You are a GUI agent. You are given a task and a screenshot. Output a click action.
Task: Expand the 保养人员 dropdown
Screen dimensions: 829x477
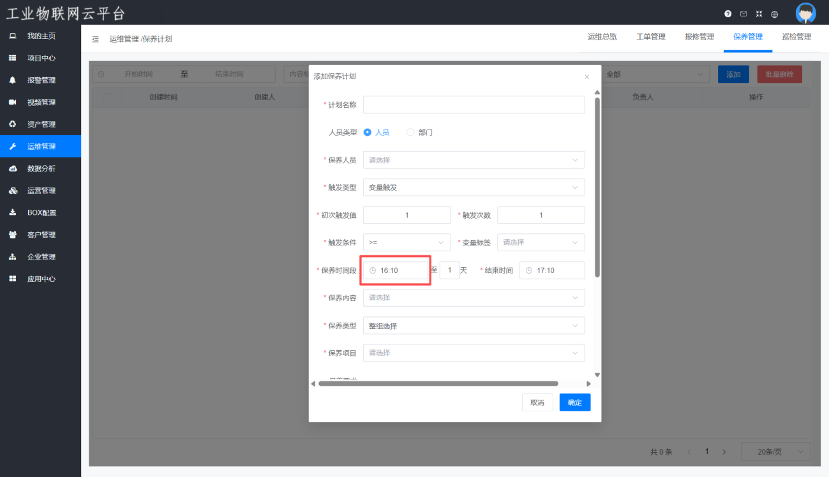pyautogui.click(x=474, y=160)
